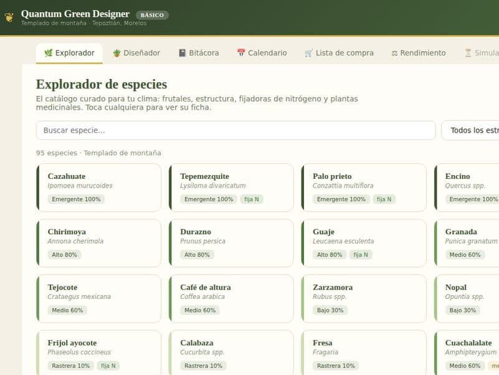Open the Granada species card
The image size is (499, 375).
[x=467, y=243]
